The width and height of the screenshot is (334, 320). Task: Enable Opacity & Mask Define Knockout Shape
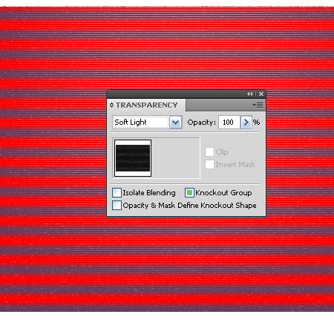pyautogui.click(x=117, y=206)
